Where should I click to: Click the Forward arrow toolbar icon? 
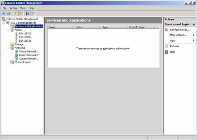[x=9, y=14]
